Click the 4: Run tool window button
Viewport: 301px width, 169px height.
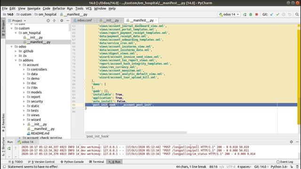tap(115, 161)
